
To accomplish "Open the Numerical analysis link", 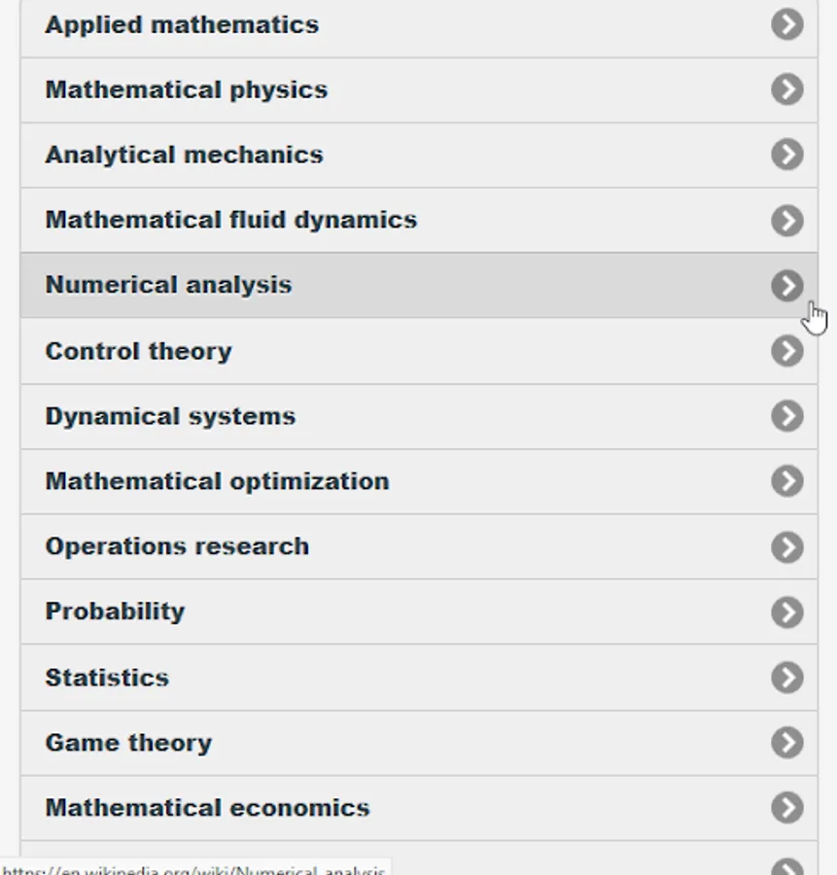I will 168,285.
